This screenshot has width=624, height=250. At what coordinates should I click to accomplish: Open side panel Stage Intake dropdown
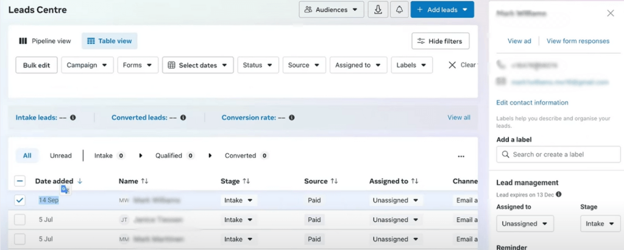[600, 224]
